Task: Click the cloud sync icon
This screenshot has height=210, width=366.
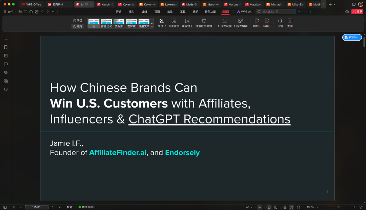Action: click(347, 11)
